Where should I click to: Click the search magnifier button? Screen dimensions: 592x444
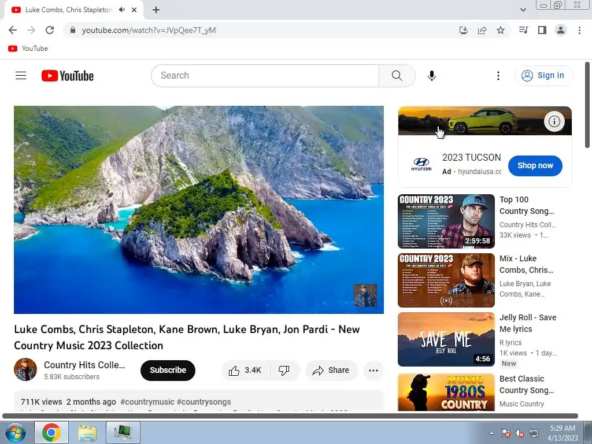(x=397, y=76)
